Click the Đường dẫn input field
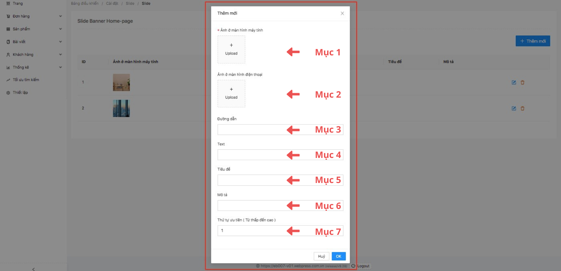This screenshot has width=561, height=271. [251, 130]
